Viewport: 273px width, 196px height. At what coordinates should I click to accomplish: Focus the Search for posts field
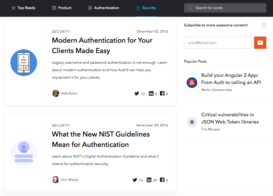[225, 8]
